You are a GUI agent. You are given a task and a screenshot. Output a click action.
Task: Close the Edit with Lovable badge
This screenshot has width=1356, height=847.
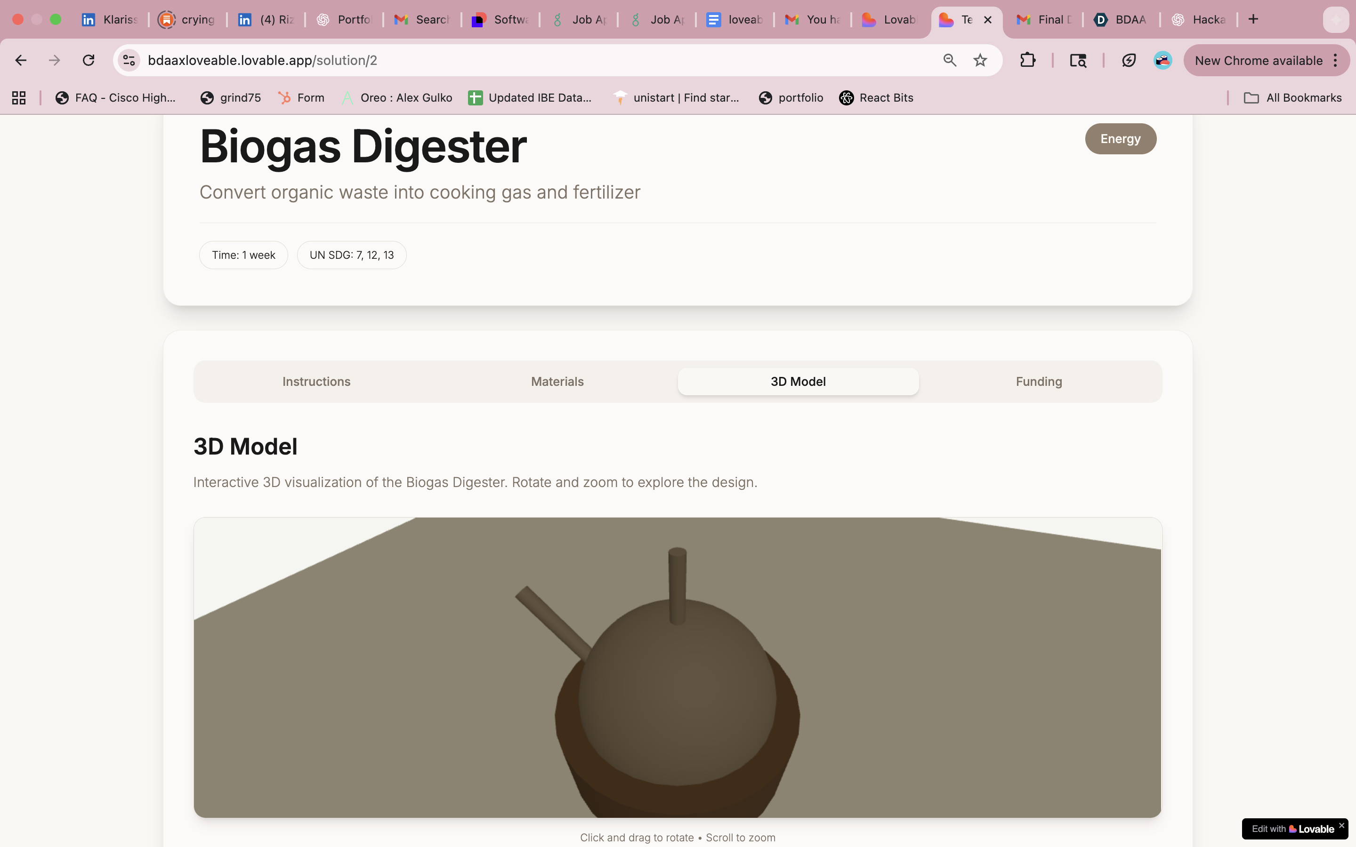coord(1341,825)
